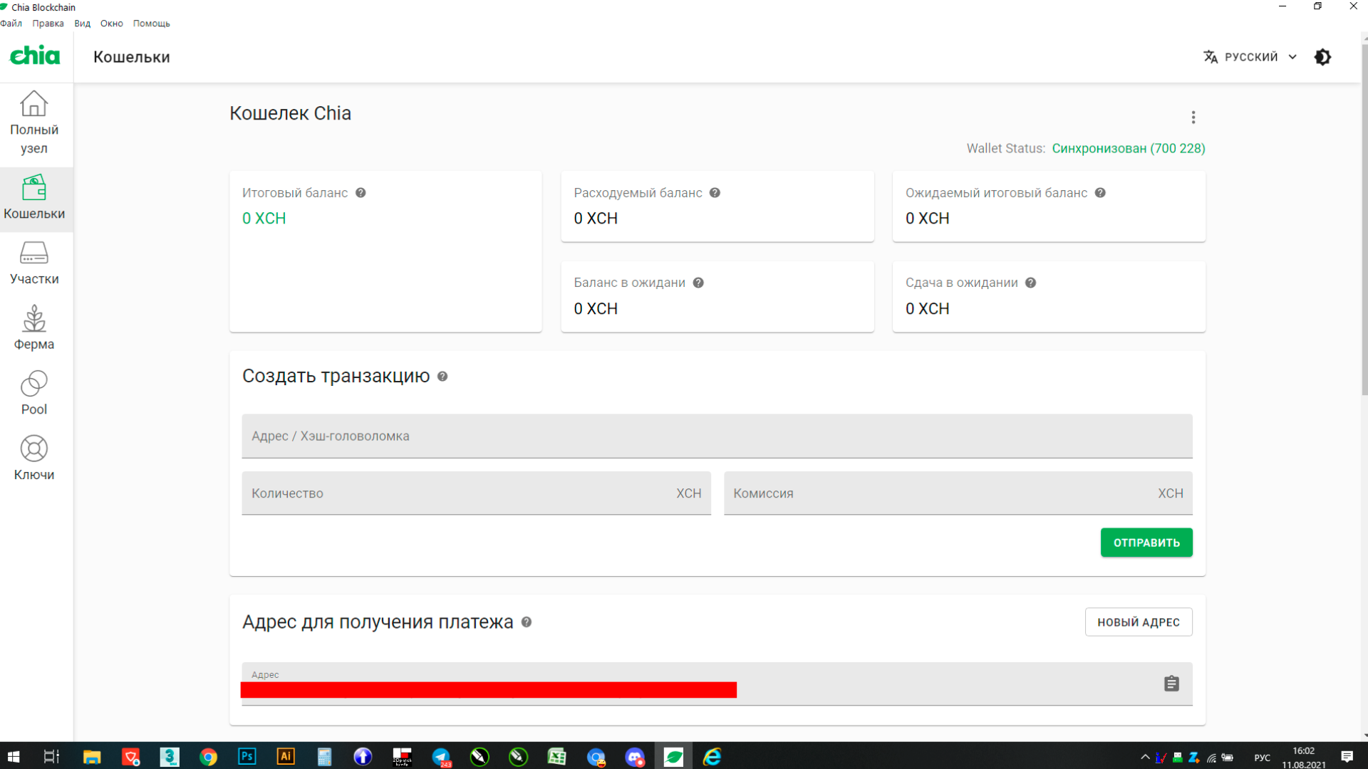Viewport: 1368px width, 769px height.
Task: Focus the Адрес / Хэш-головоломка field
Action: pos(716,436)
